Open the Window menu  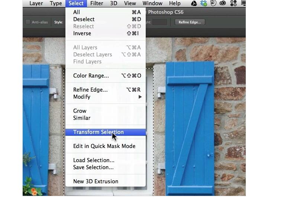[x=152, y=3]
